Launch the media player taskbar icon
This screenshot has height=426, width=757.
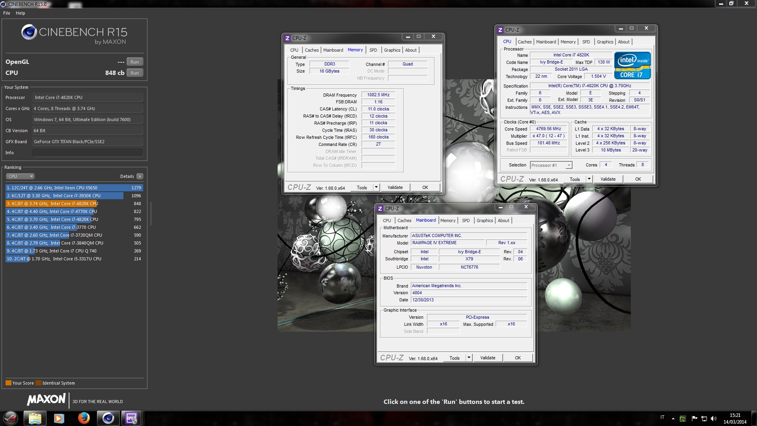click(x=59, y=418)
